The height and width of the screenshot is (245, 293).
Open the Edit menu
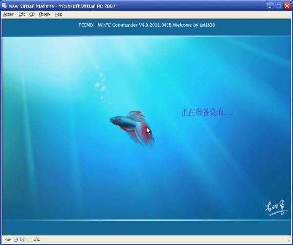point(21,14)
